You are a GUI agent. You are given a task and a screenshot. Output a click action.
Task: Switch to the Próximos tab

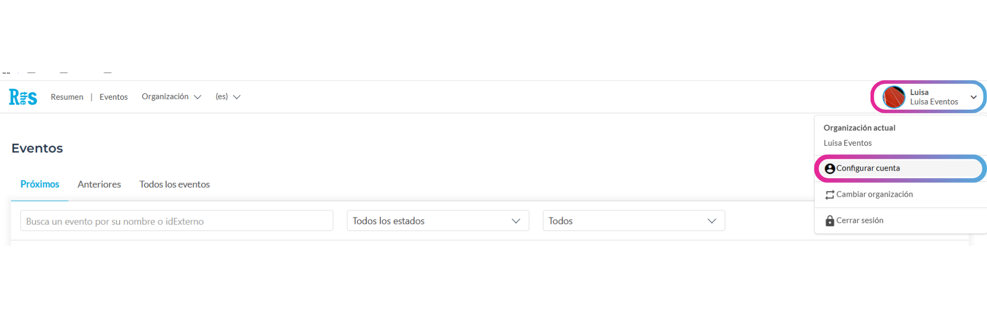coord(40,184)
